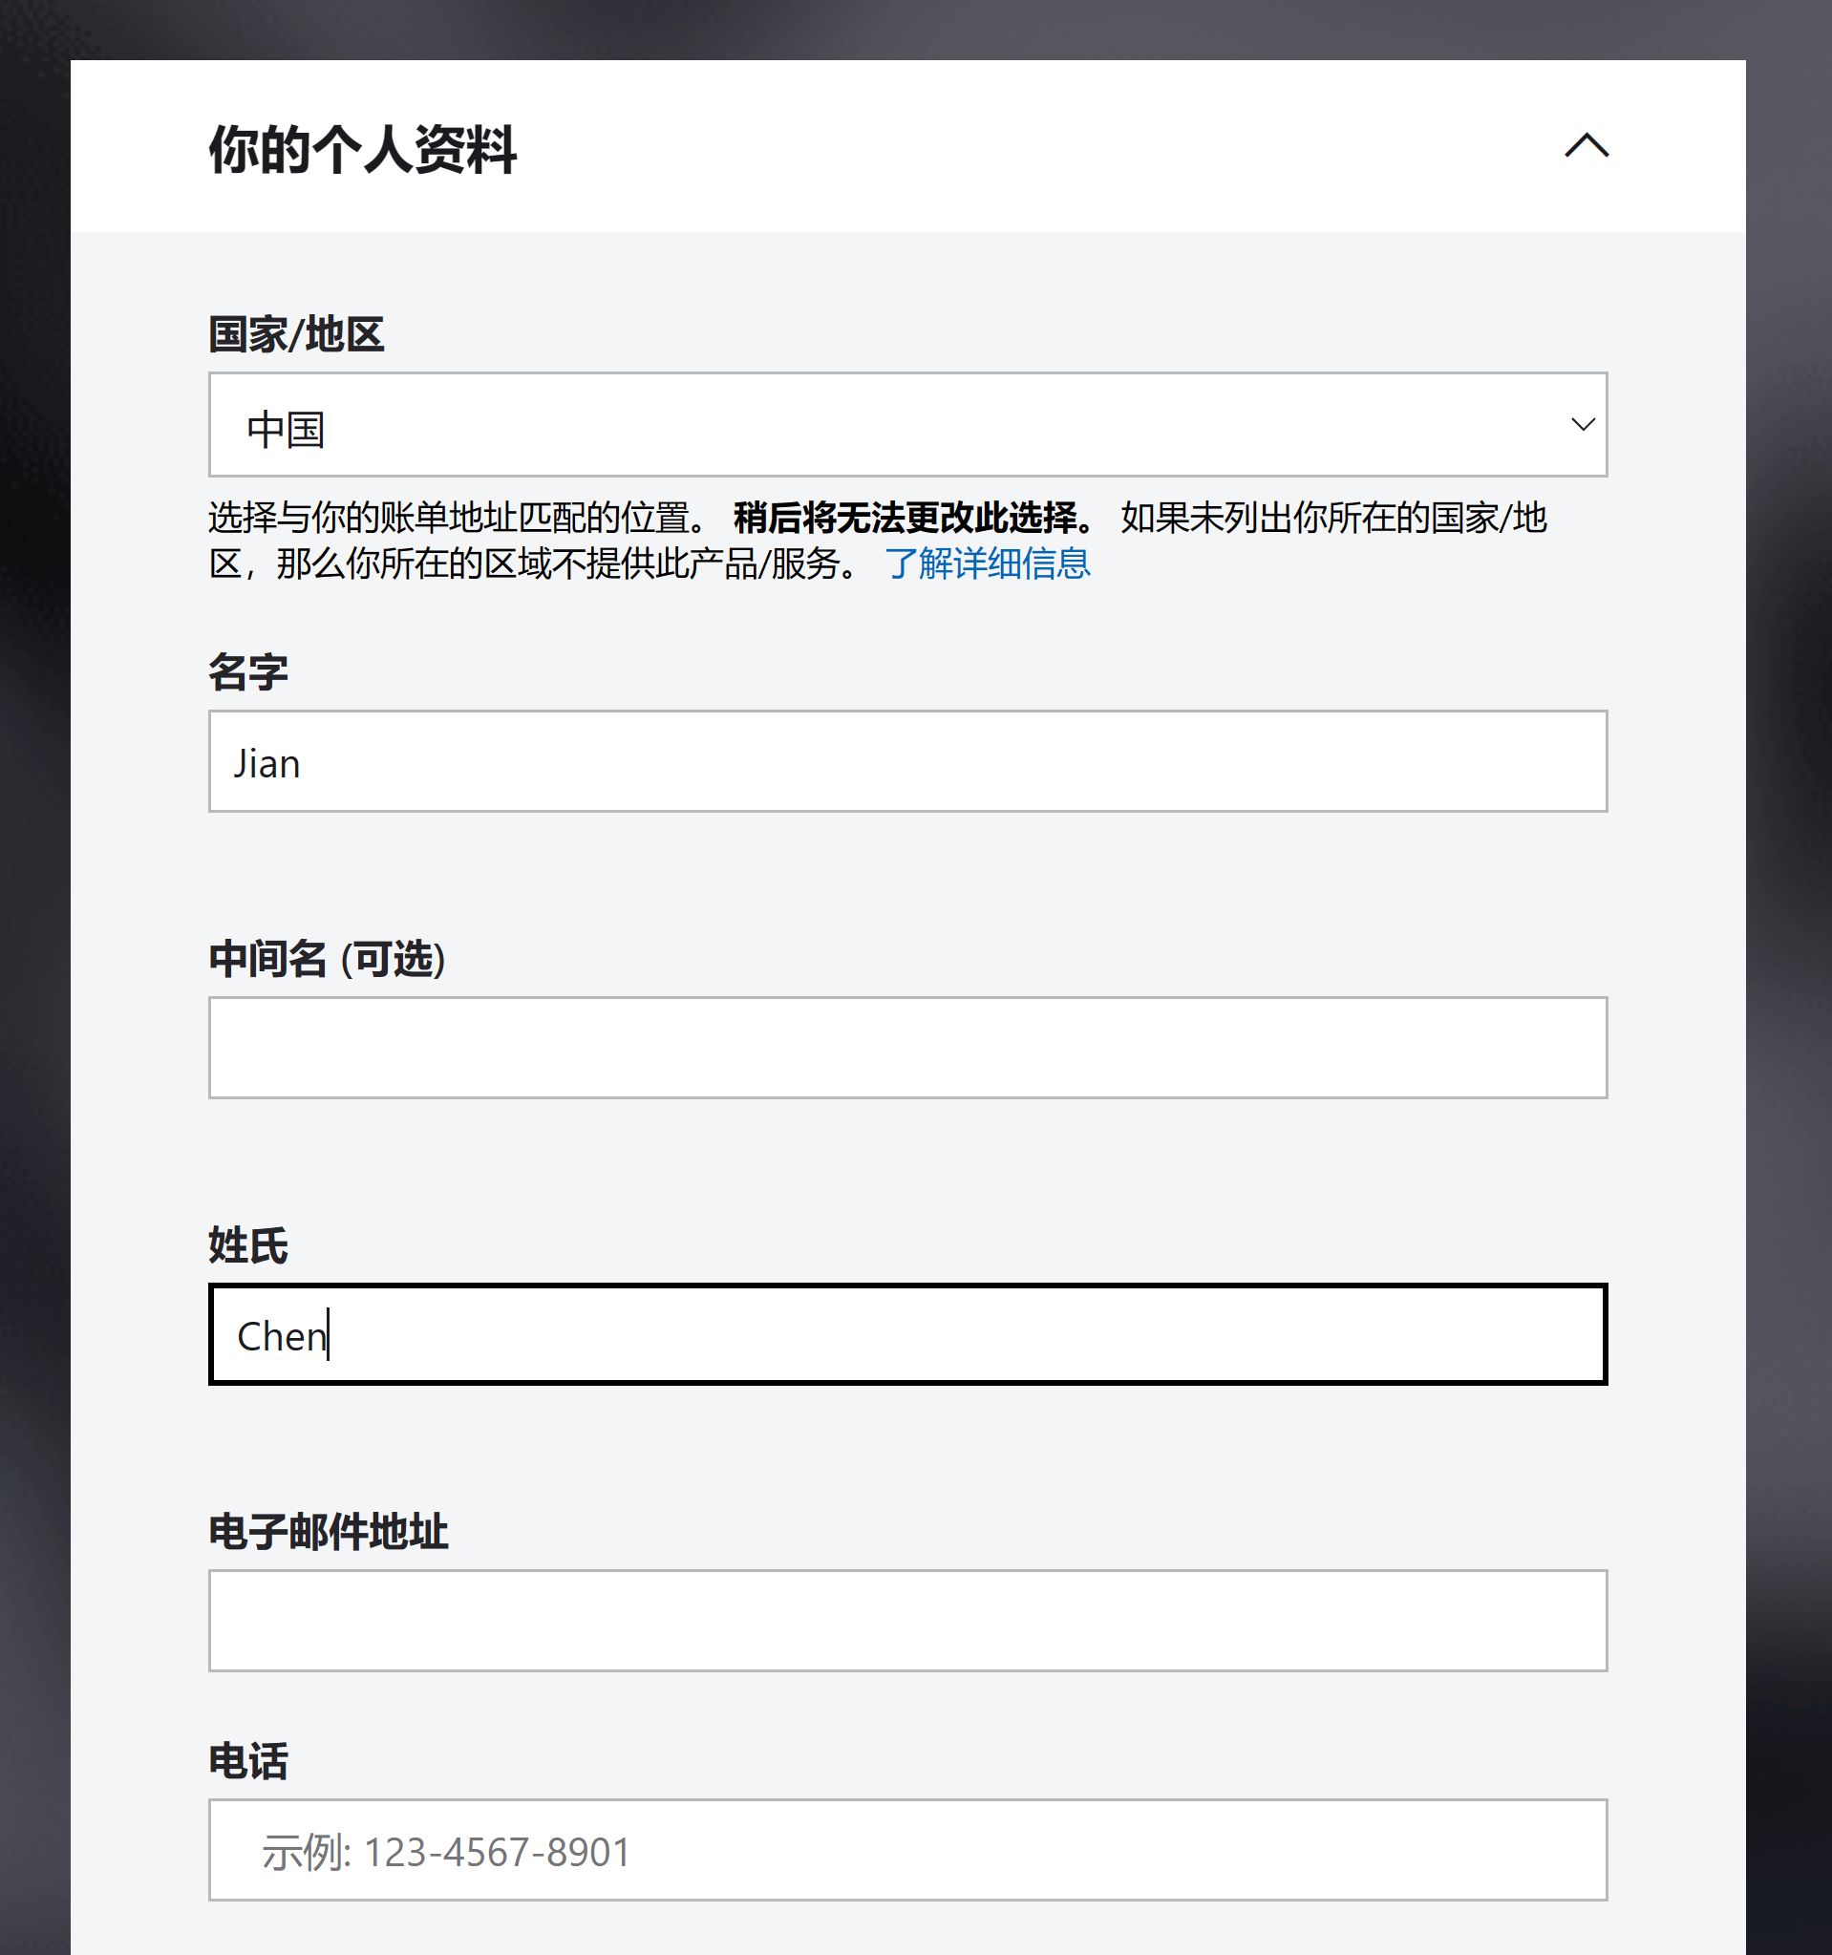Open the 了解详细信息 link
This screenshot has height=1955, width=1832.
pos(987,563)
